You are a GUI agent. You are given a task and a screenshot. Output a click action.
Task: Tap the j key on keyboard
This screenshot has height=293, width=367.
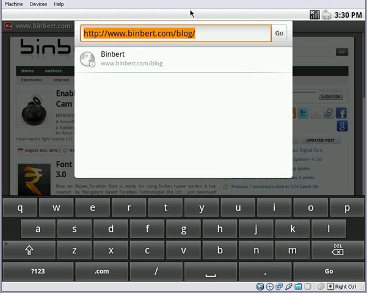256,229
